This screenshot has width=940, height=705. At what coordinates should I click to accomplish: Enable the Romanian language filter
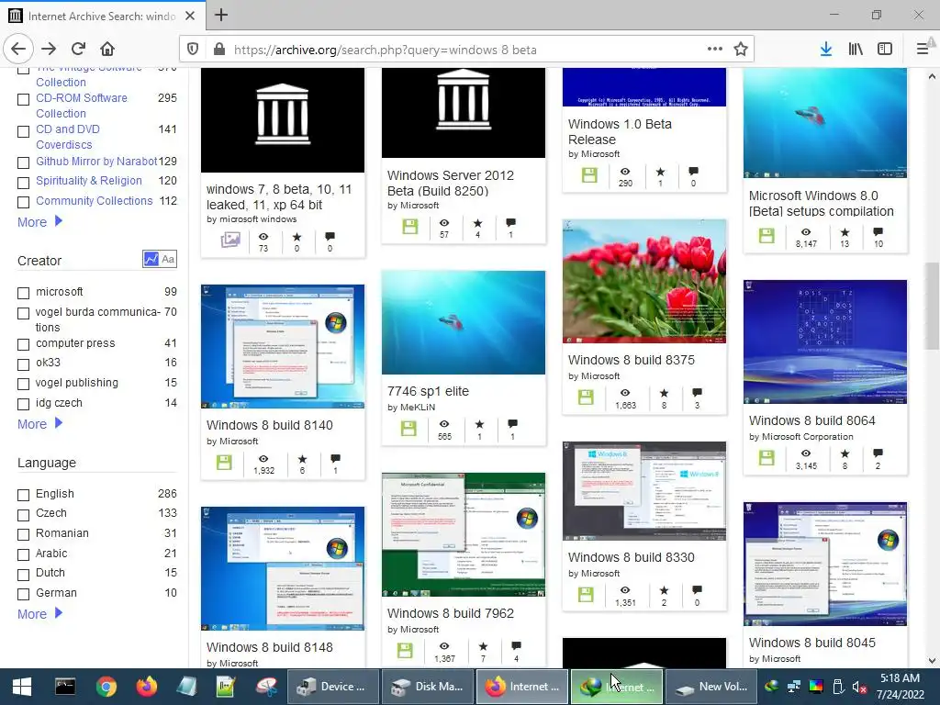click(x=23, y=535)
